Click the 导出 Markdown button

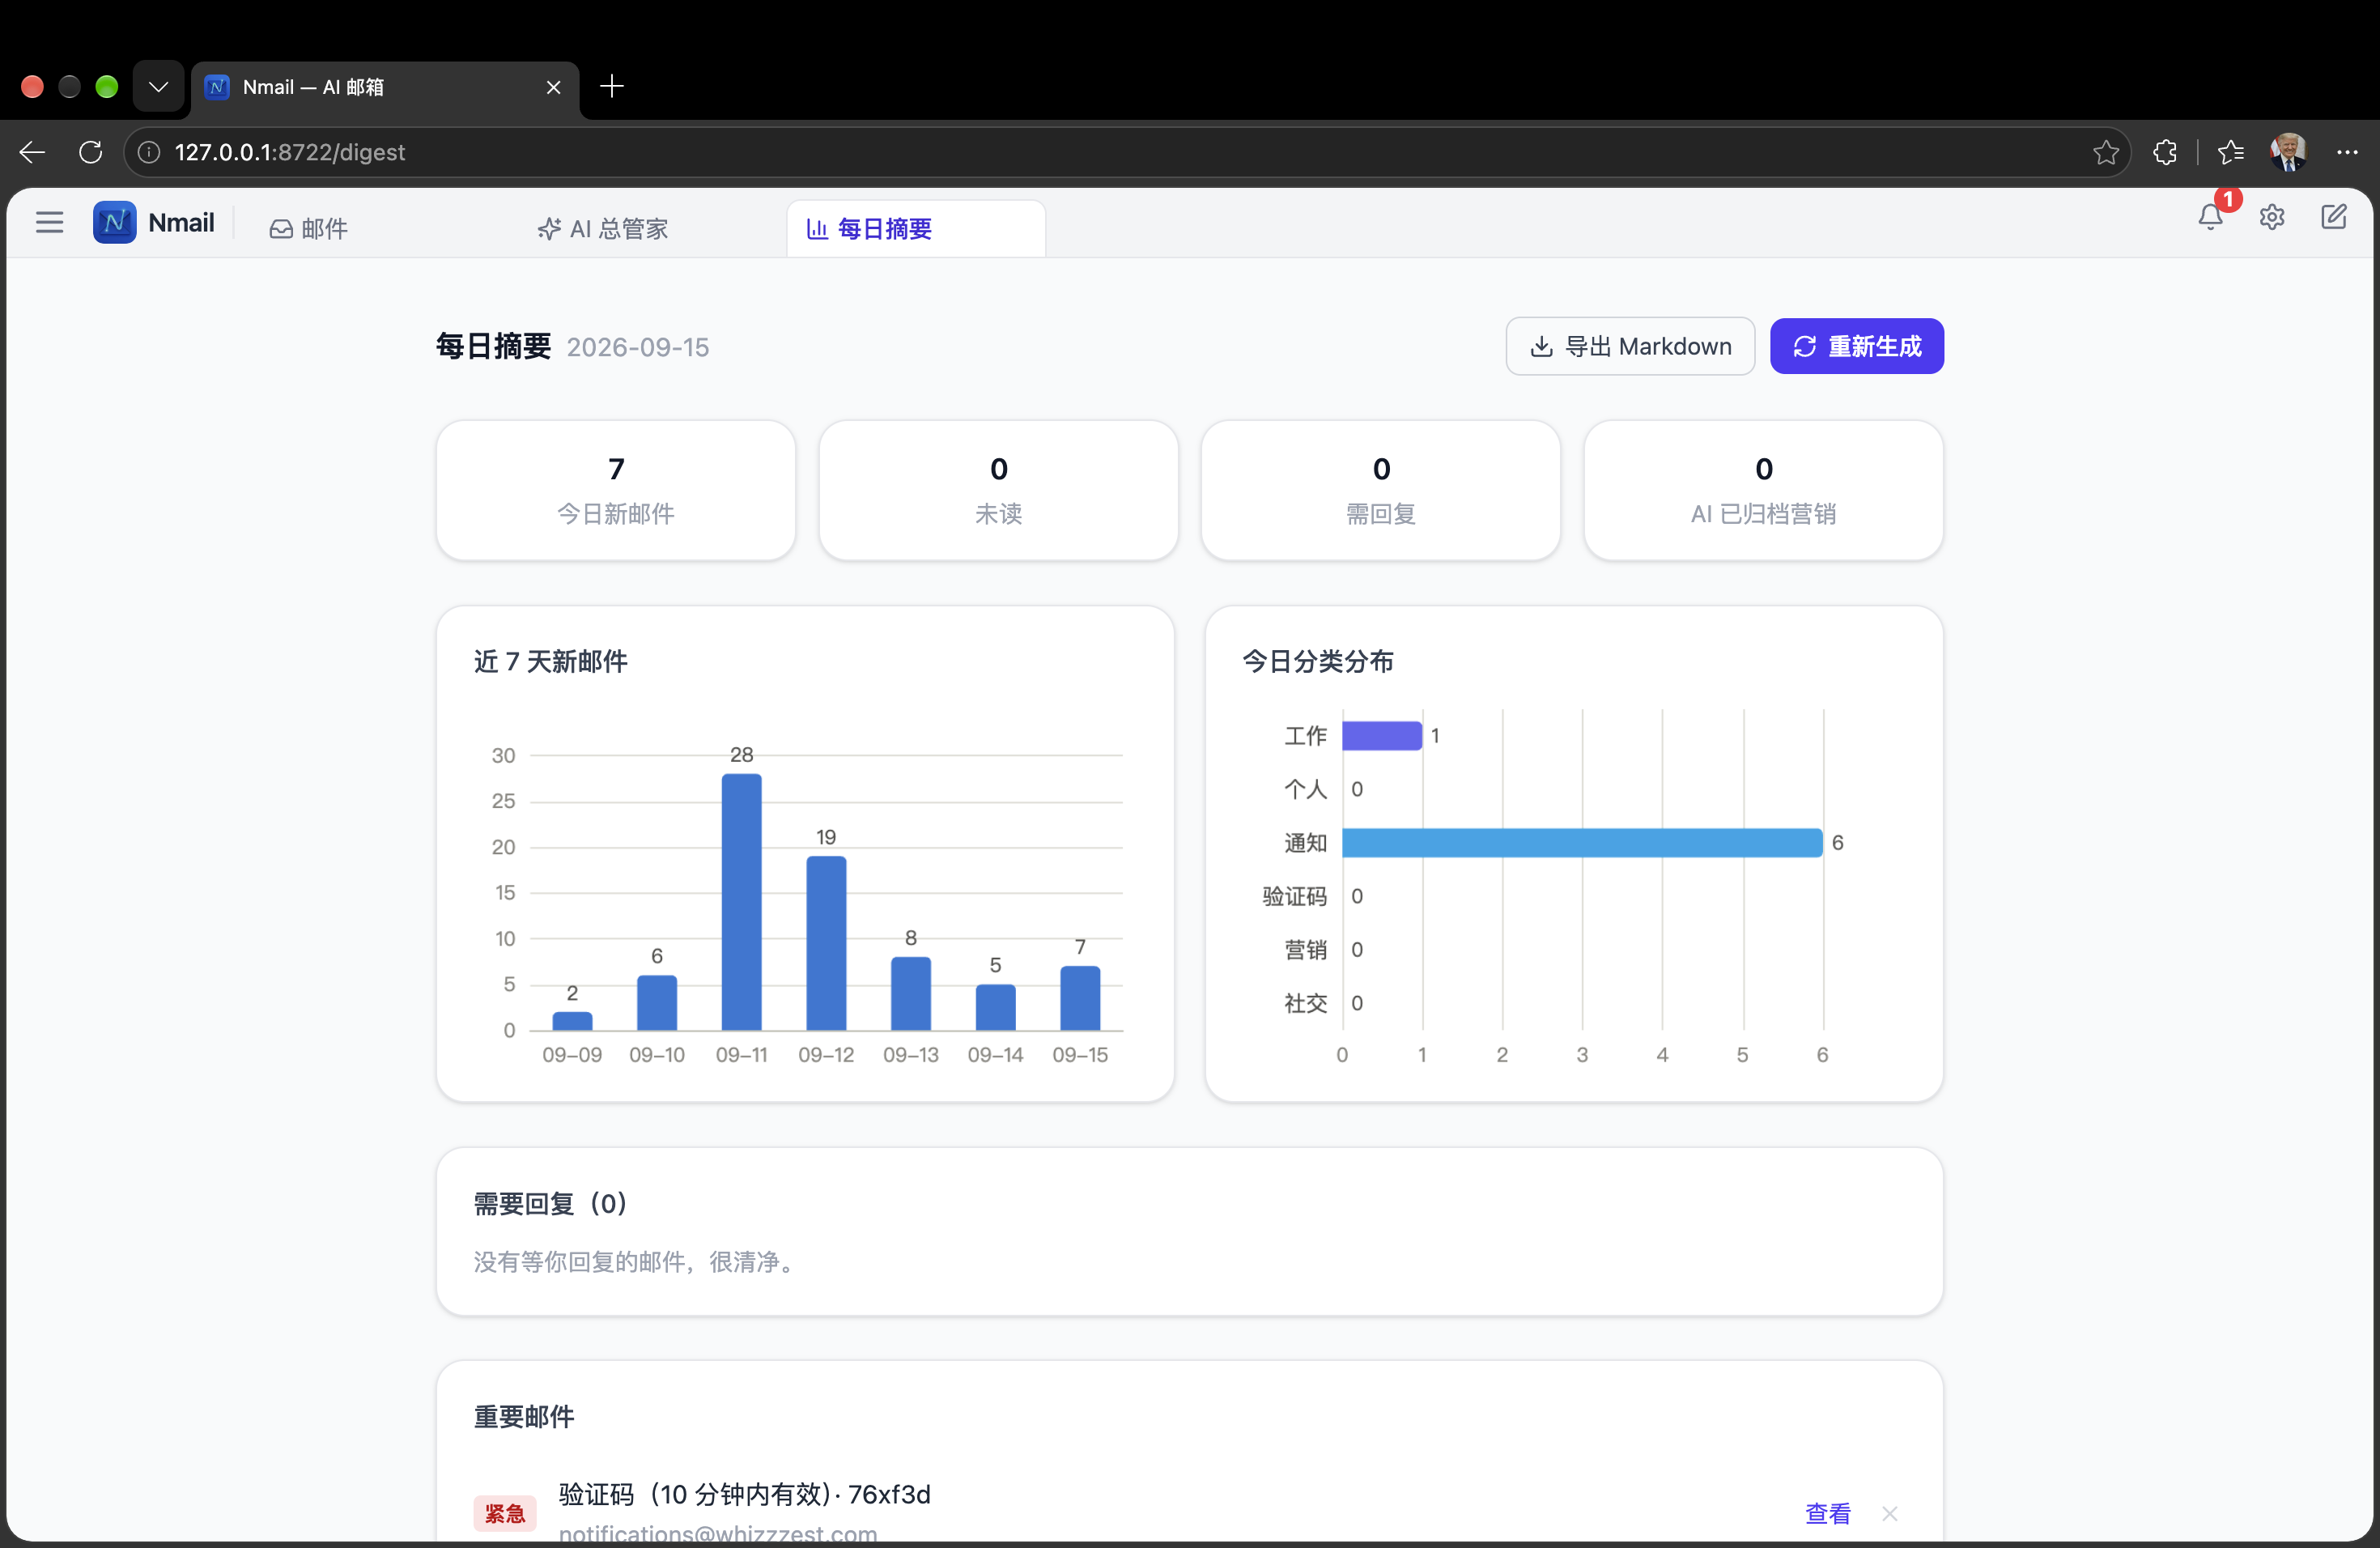pyautogui.click(x=1630, y=346)
